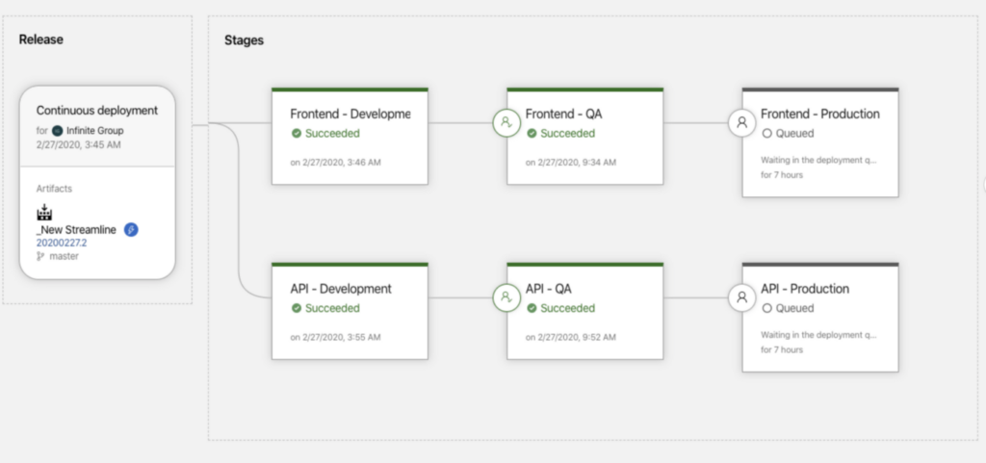The height and width of the screenshot is (463, 986).
Task: Select the Frontend - QA stage title
Action: (x=563, y=115)
